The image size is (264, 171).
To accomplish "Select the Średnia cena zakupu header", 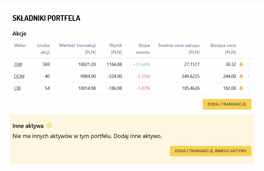I will (179, 49).
